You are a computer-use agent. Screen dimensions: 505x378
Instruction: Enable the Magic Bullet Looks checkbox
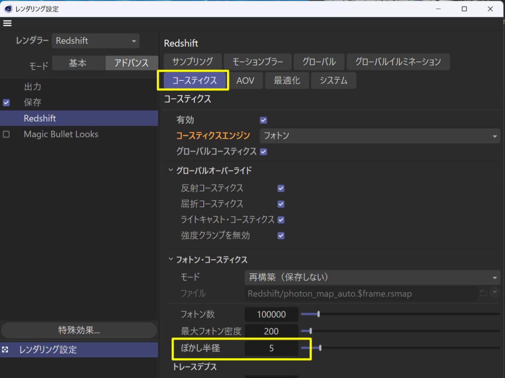click(6, 134)
